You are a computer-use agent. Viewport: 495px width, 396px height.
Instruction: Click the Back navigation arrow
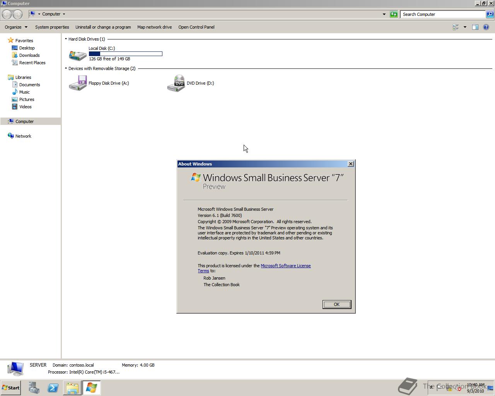pyautogui.click(x=7, y=14)
